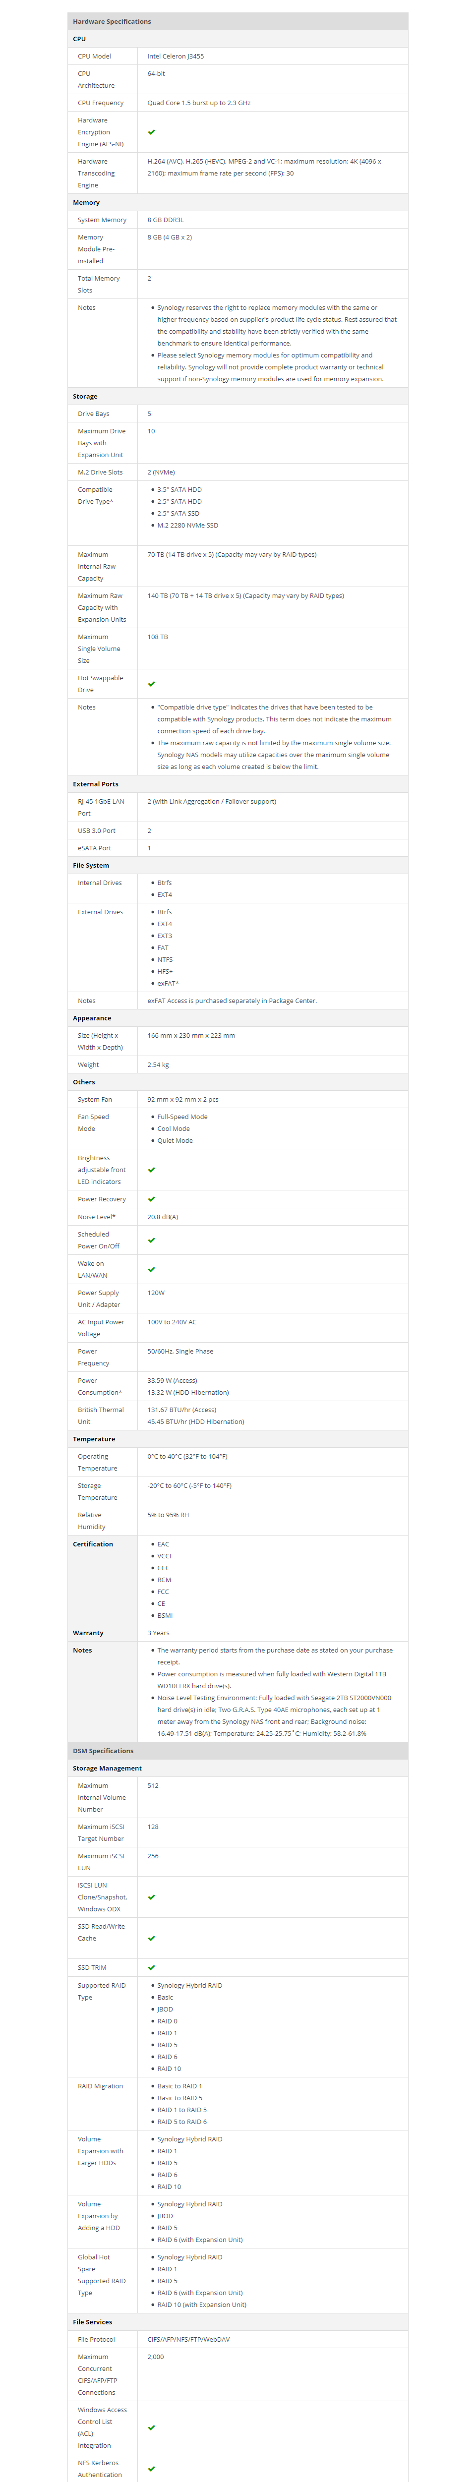Click the Certification row label
The width and height of the screenshot is (476, 2482).
(93, 1544)
